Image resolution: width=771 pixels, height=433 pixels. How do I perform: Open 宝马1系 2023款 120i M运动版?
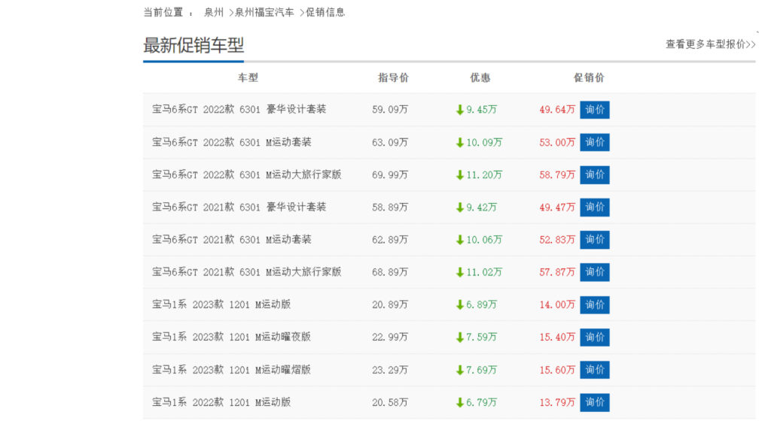coord(221,305)
